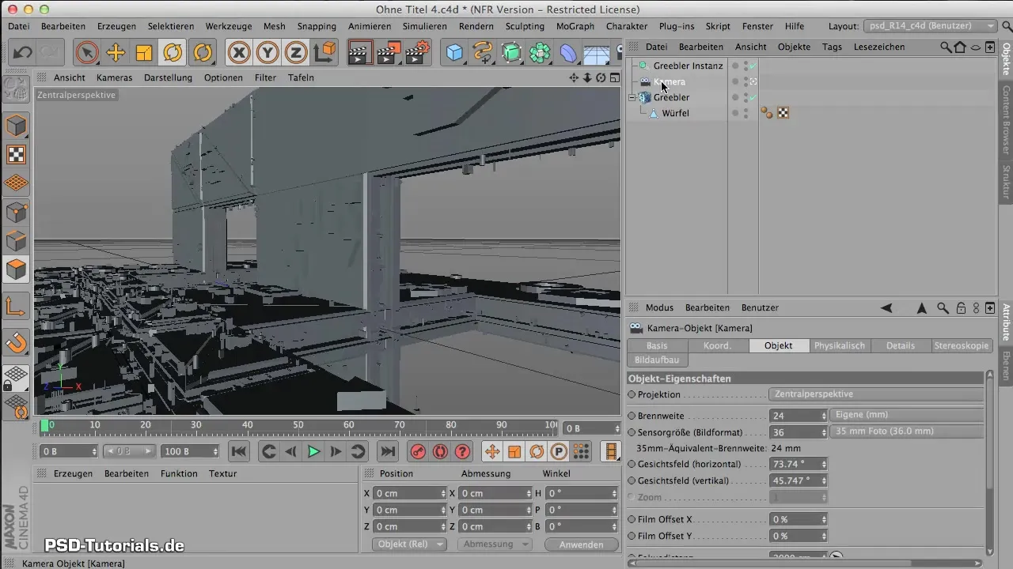The height and width of the screenshot is (569, 1013).
Task: Open the Lesezeichen object manager menu
Action: click(x=879, y=47)
